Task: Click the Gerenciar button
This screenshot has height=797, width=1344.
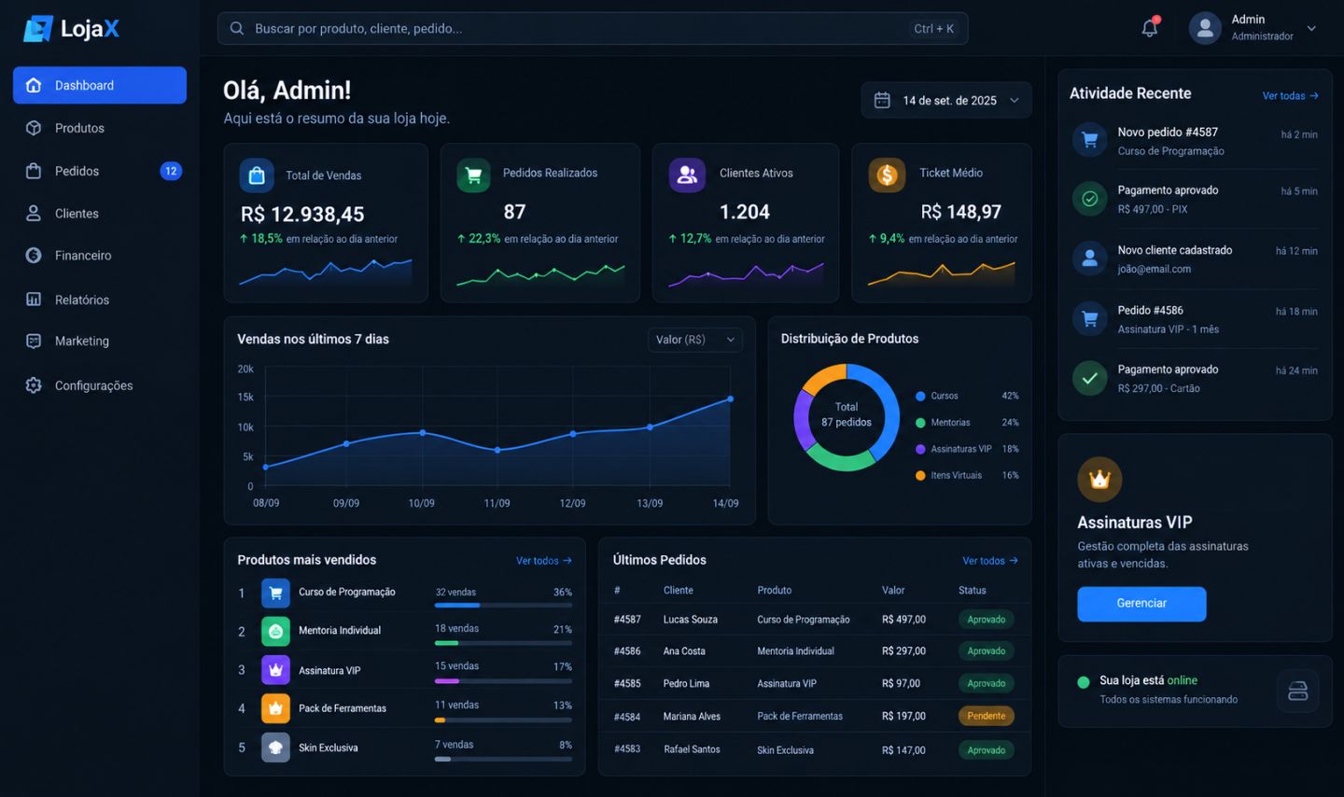Action: click(x=1141, y=604)
